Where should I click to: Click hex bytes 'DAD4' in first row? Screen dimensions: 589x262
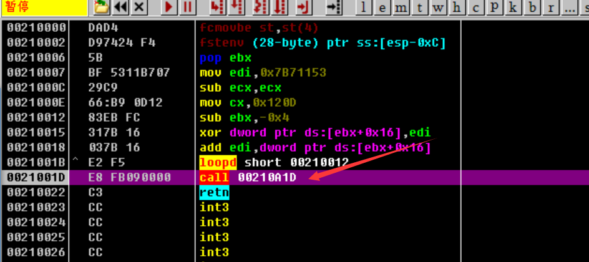click(x=104, y=28)
